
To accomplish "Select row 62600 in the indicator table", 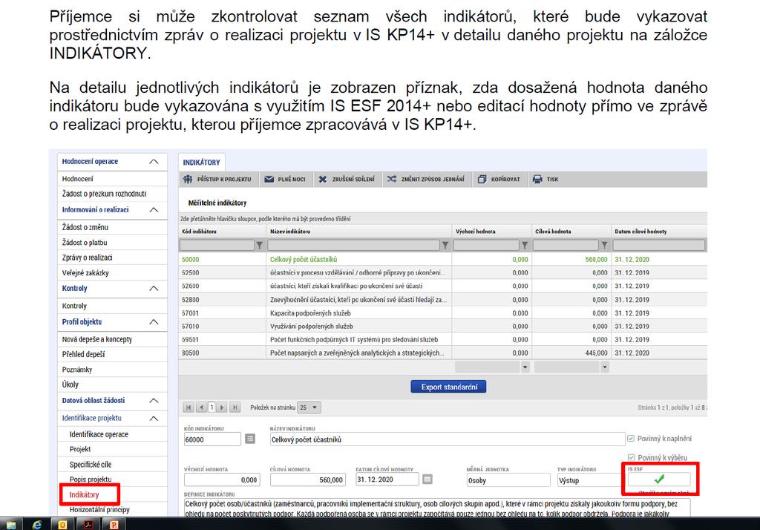I will (442, 286).
